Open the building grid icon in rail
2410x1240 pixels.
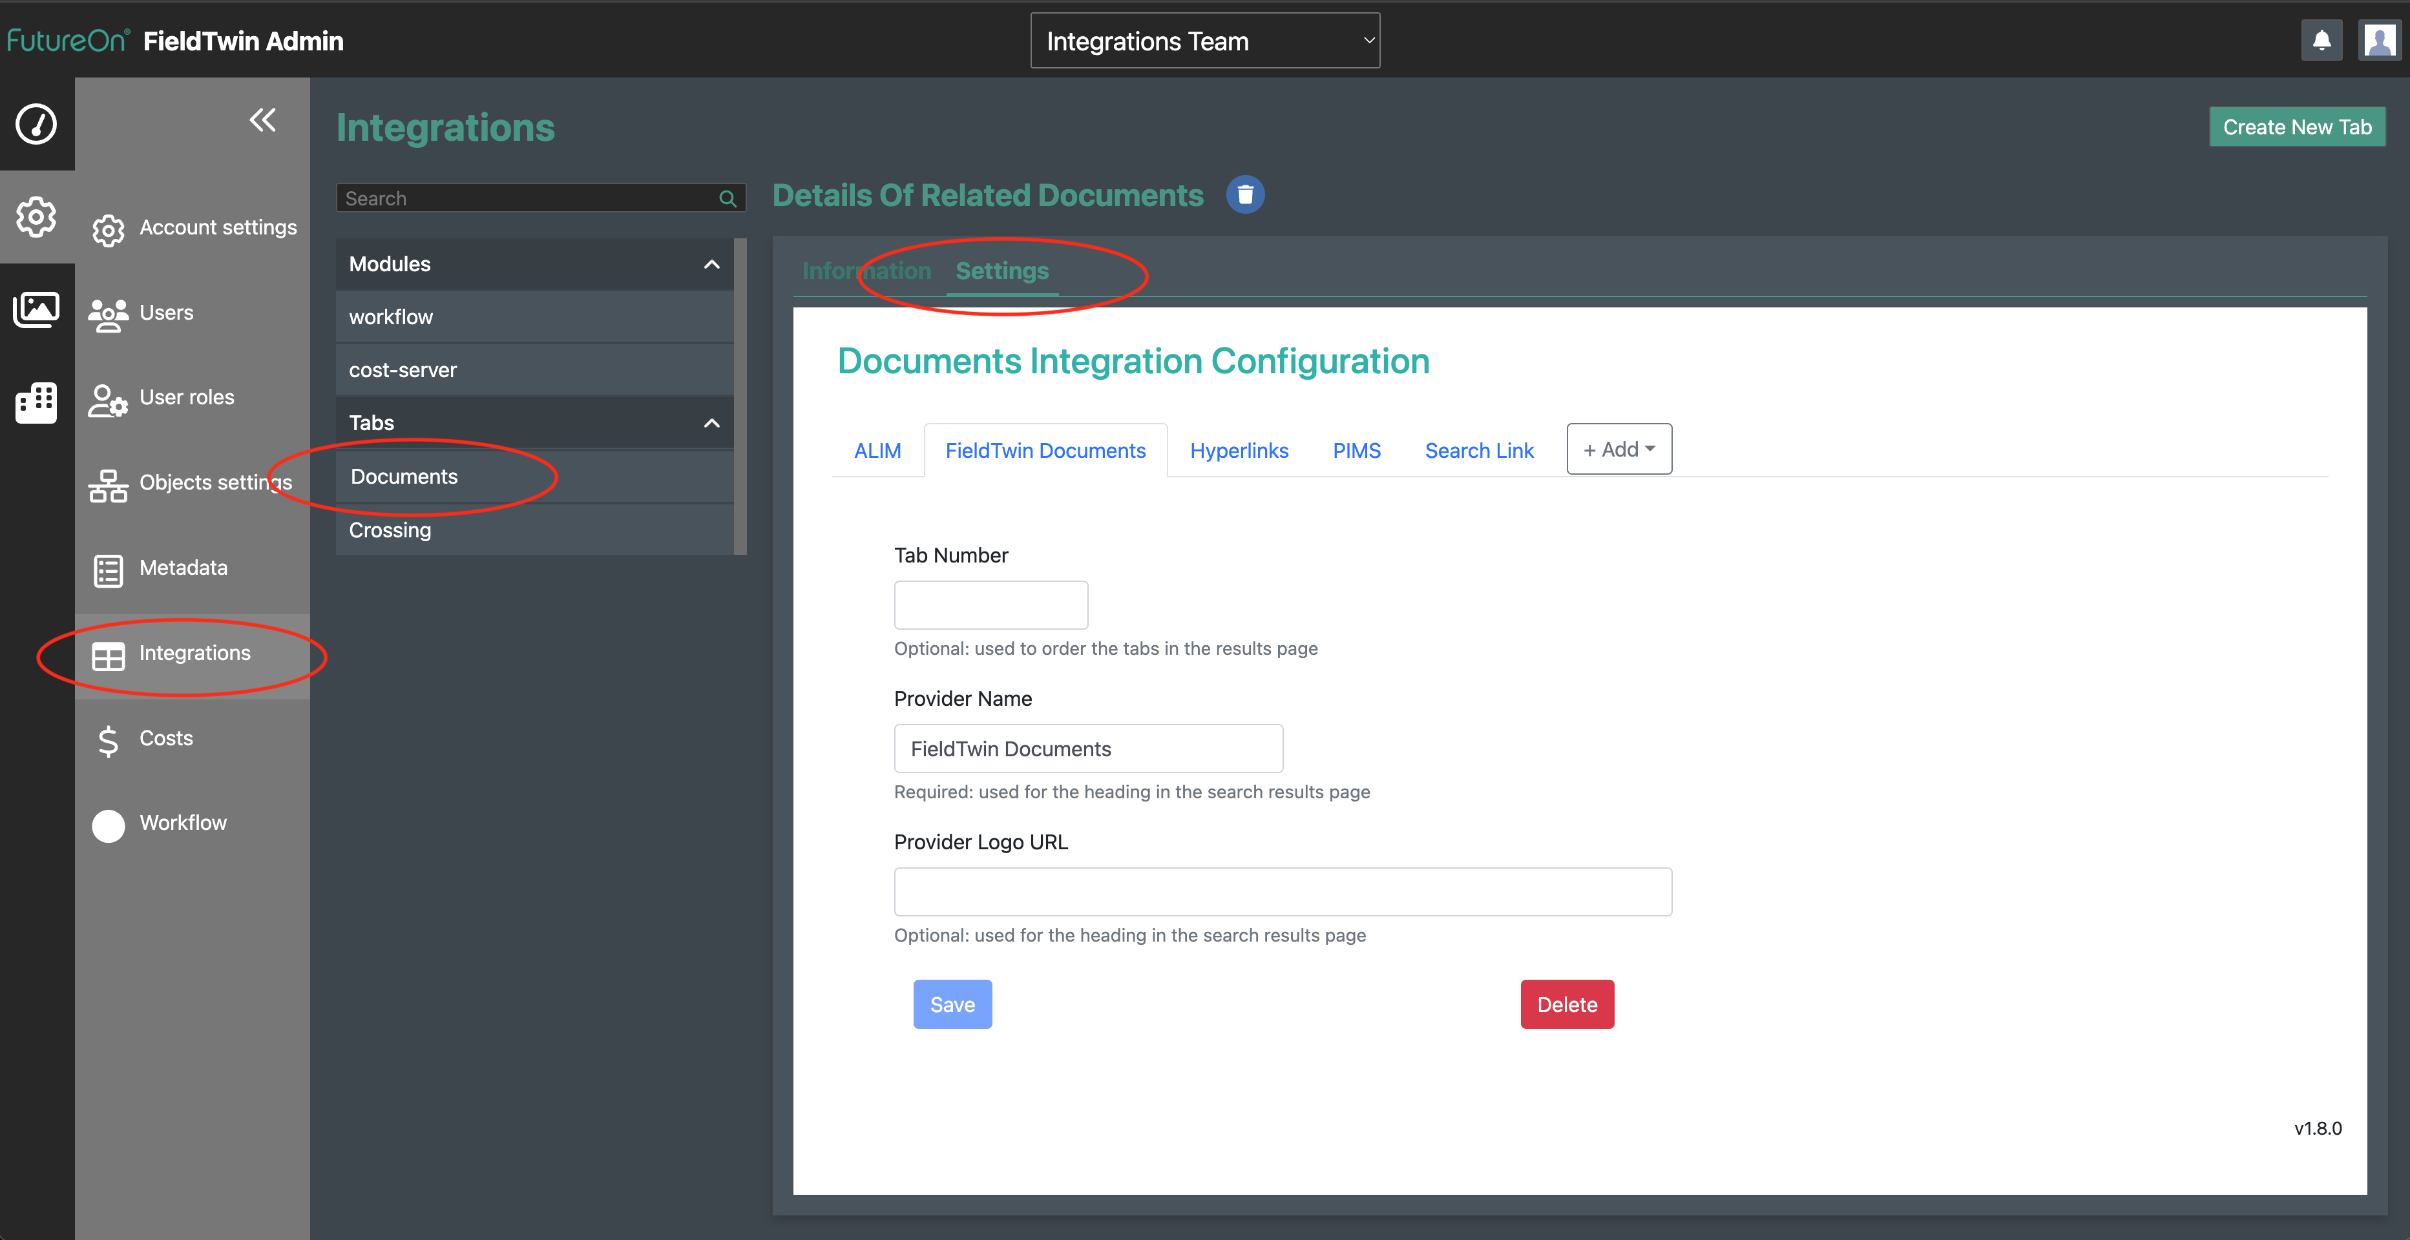tap(36, 403)
